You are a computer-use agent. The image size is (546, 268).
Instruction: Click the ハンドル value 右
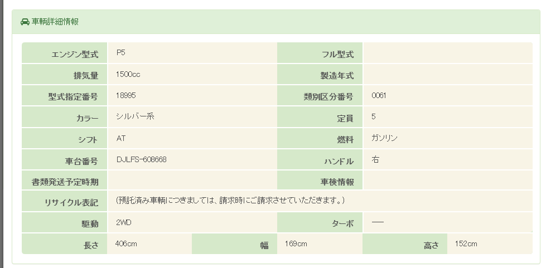coord(375,159)
